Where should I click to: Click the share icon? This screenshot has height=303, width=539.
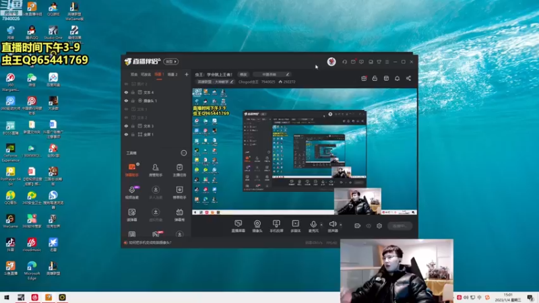click(408, 78)
